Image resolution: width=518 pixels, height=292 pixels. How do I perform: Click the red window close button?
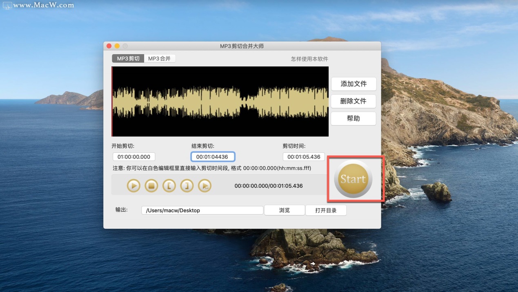[x=109, y=46]
